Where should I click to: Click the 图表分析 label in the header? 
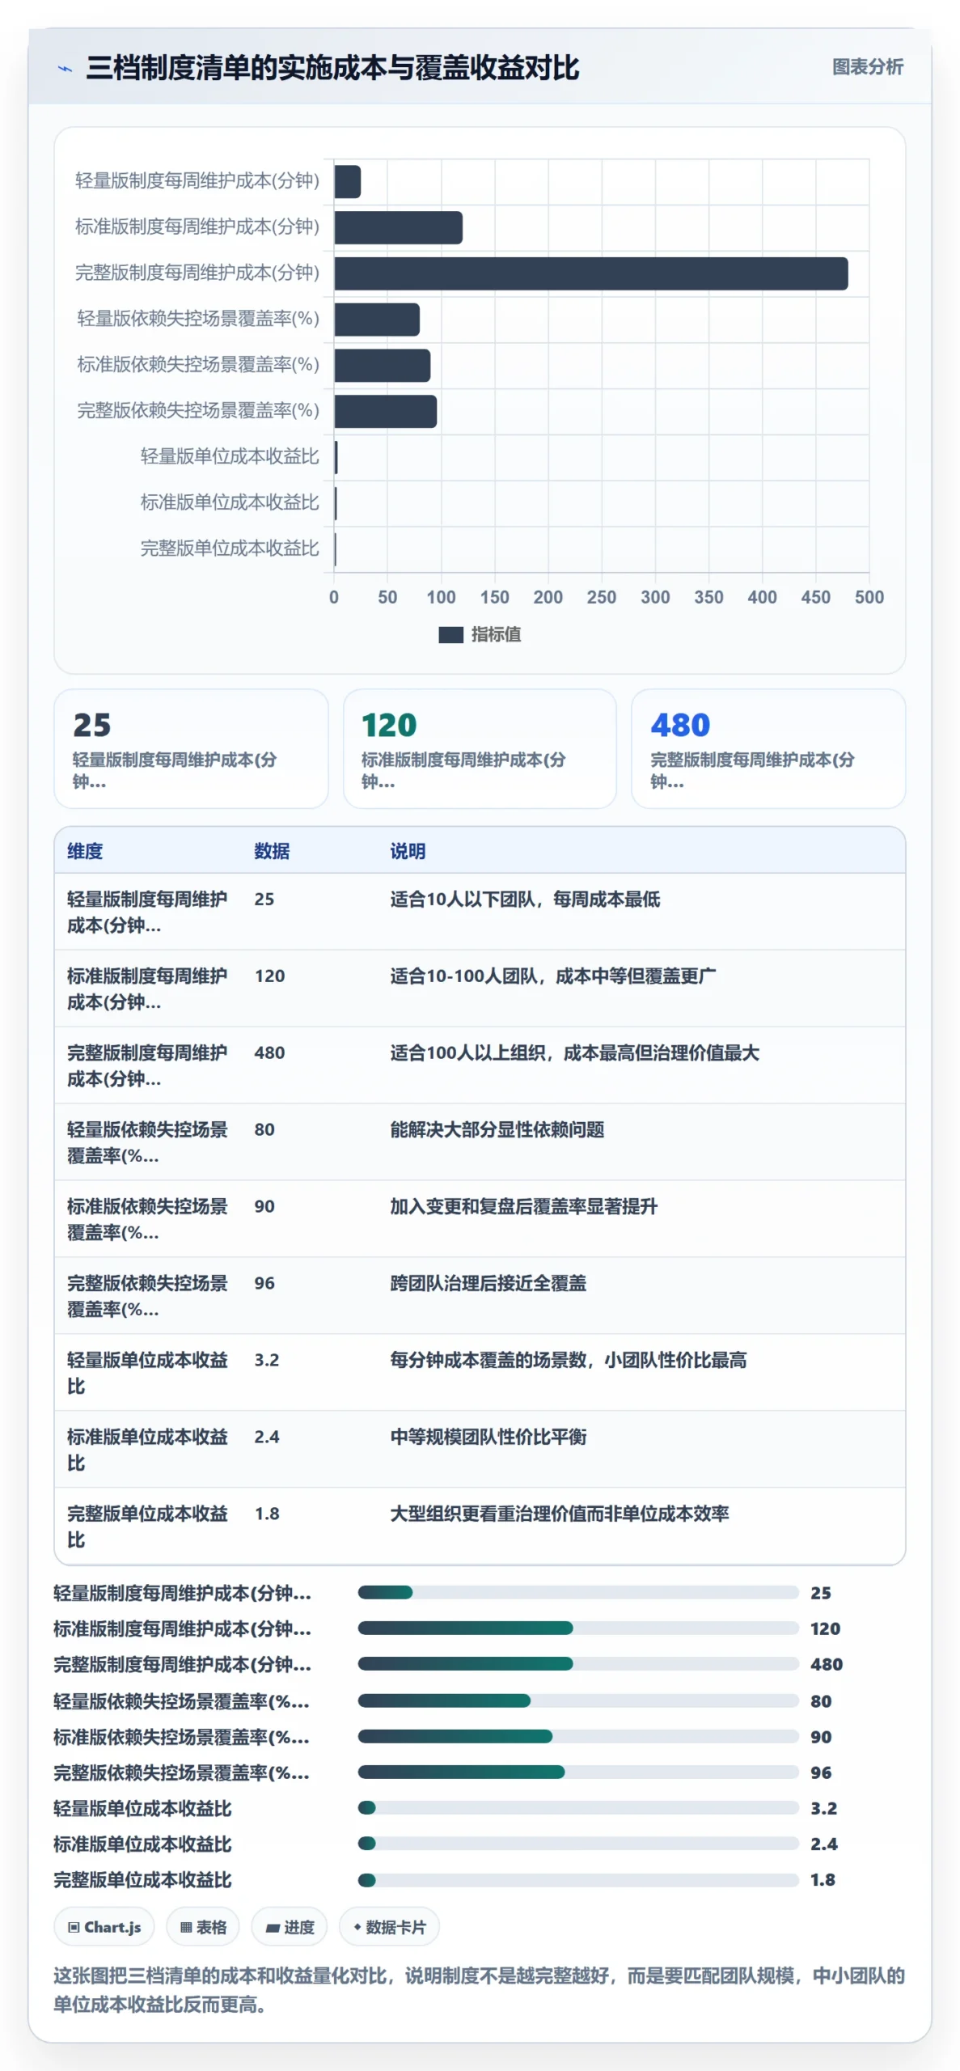pyautogui.click(x=867, y=67)
